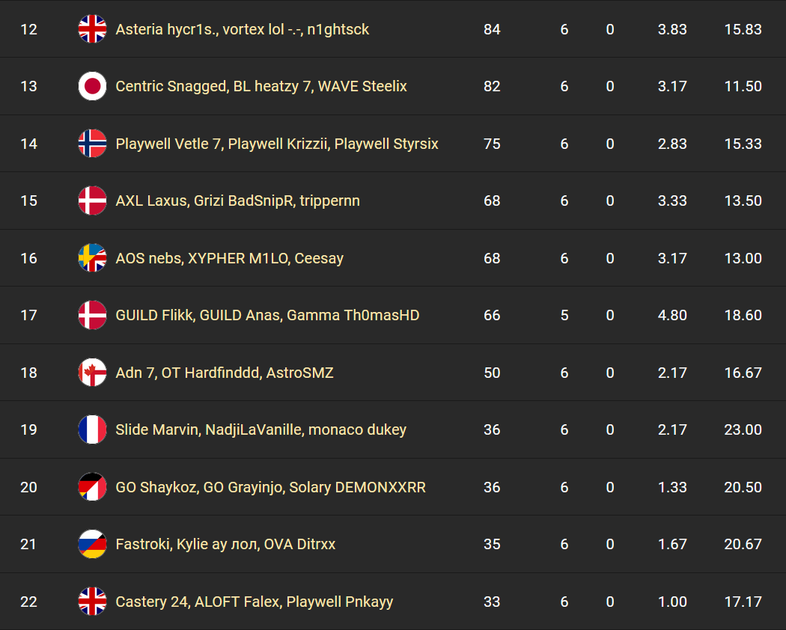Click the Denmark flag beside AXL Laxus

(x=92, y=201)
